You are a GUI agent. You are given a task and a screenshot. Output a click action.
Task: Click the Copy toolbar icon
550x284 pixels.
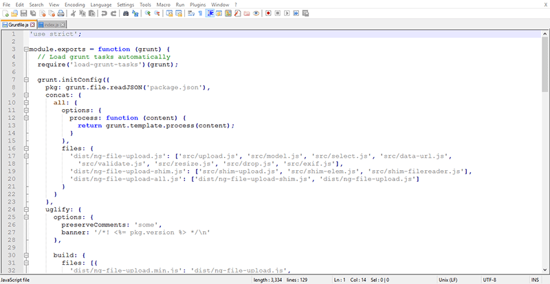(82, 13)
